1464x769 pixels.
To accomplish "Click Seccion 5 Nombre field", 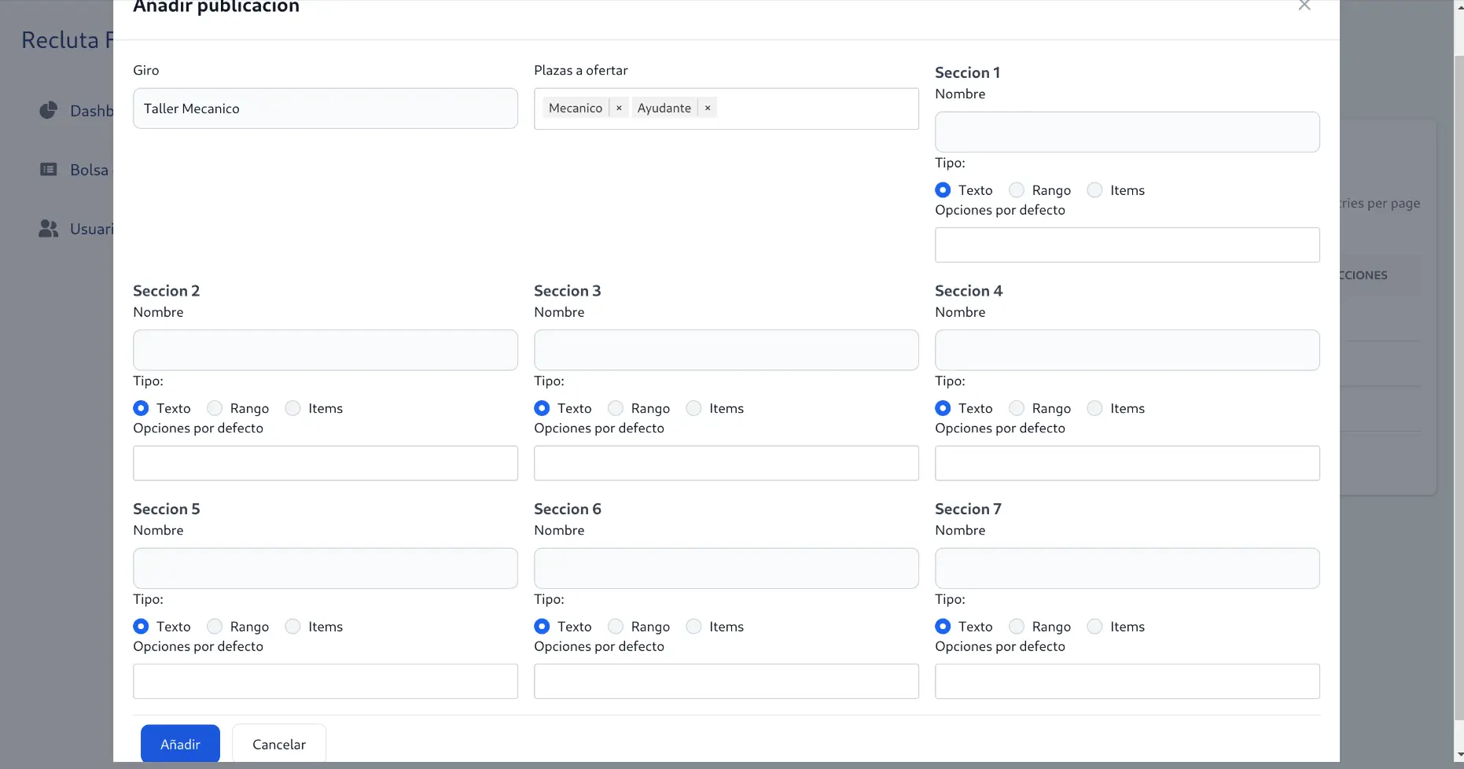I will [326, 568].
